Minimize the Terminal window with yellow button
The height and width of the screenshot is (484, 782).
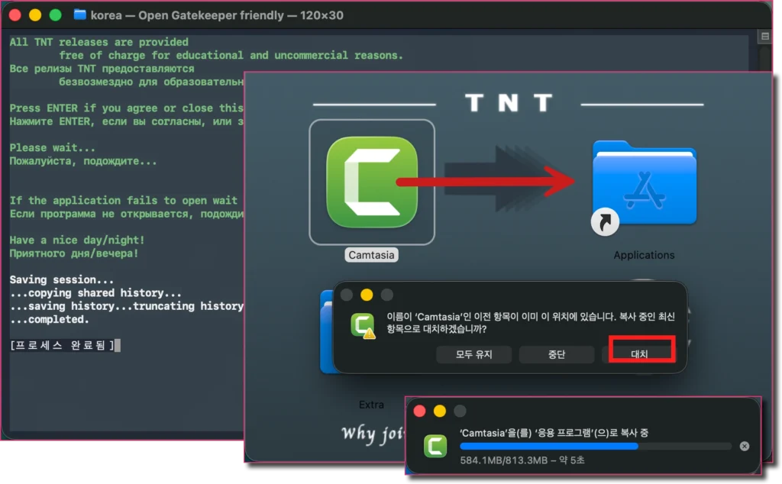pyautogui.click(x=35, y=15)
